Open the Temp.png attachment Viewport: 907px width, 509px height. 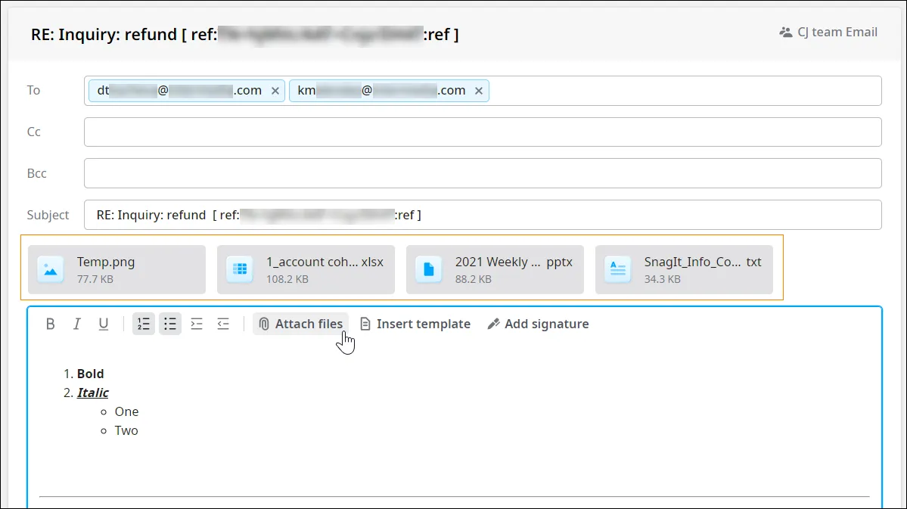point(116,269)
